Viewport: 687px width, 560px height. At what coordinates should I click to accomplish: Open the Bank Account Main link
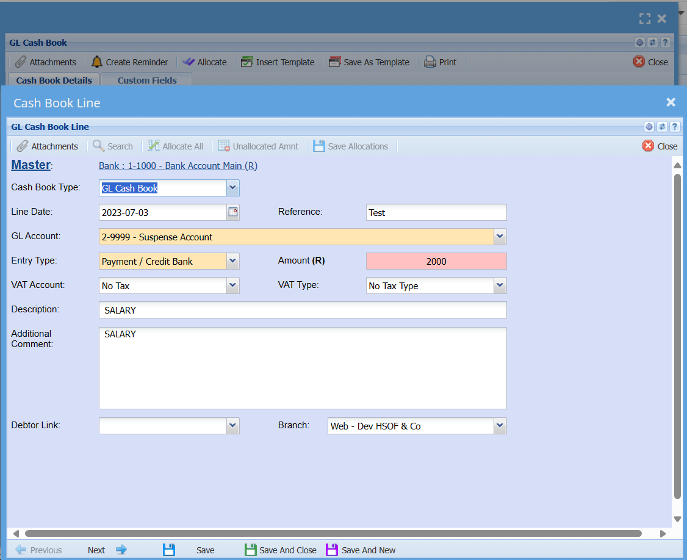pyautogui.click(x=178, y=166)
